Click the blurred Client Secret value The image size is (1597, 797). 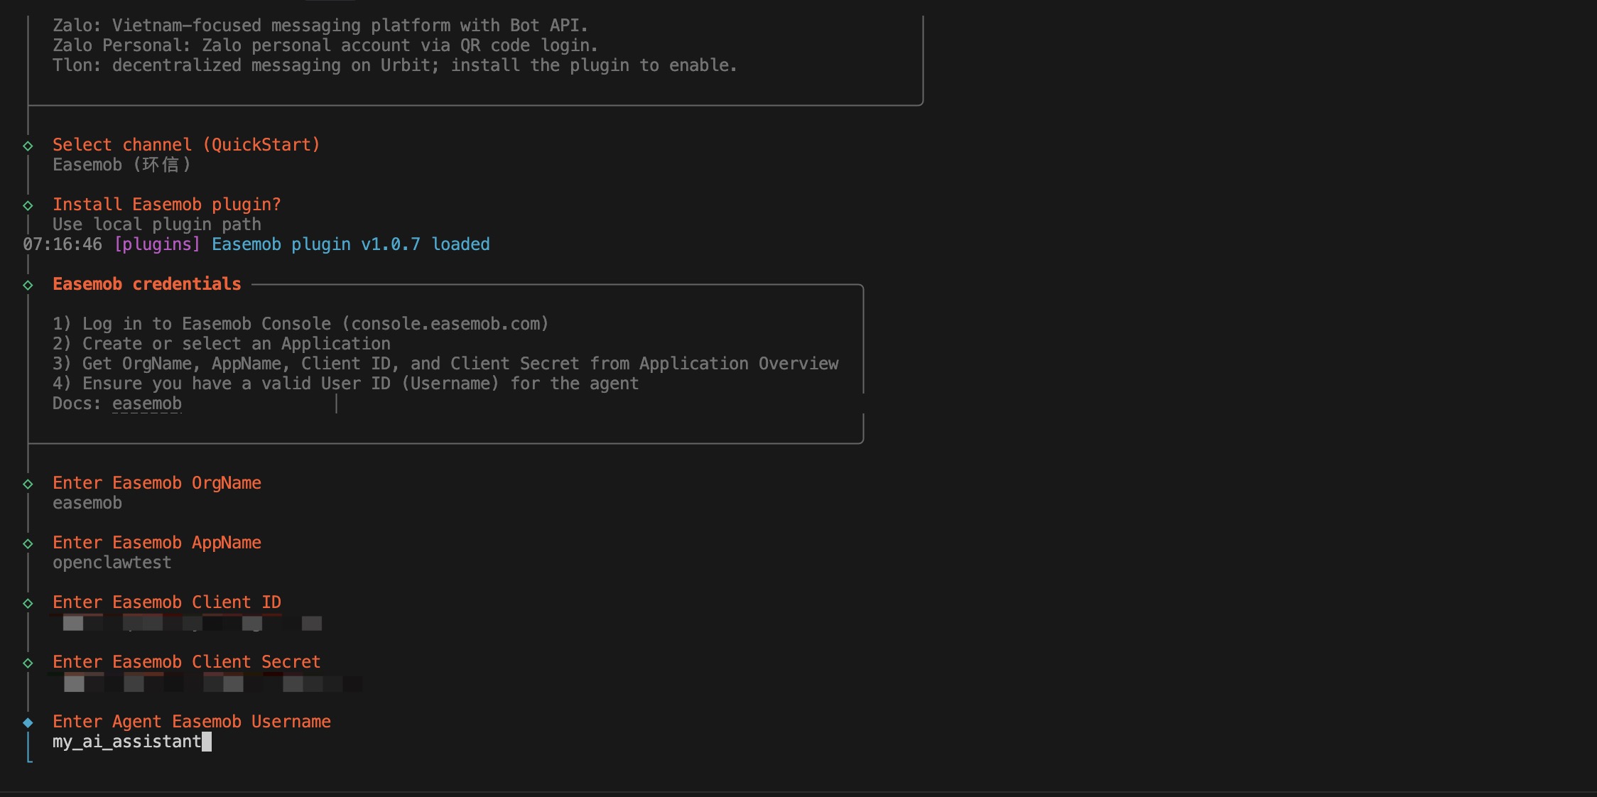tap(206, 683)
